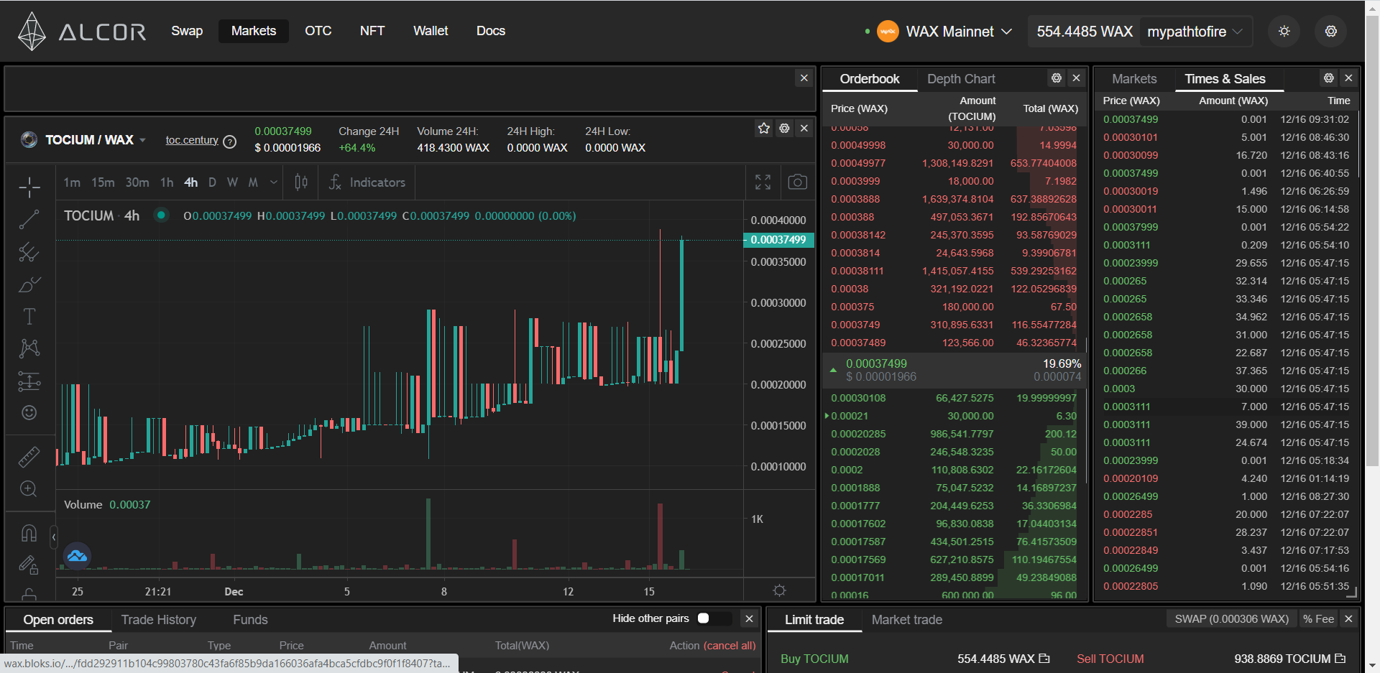Screen dimensions: 1380x673
Task: Click ask price 0.0003749 in orderbook
Action: [855, 325]
